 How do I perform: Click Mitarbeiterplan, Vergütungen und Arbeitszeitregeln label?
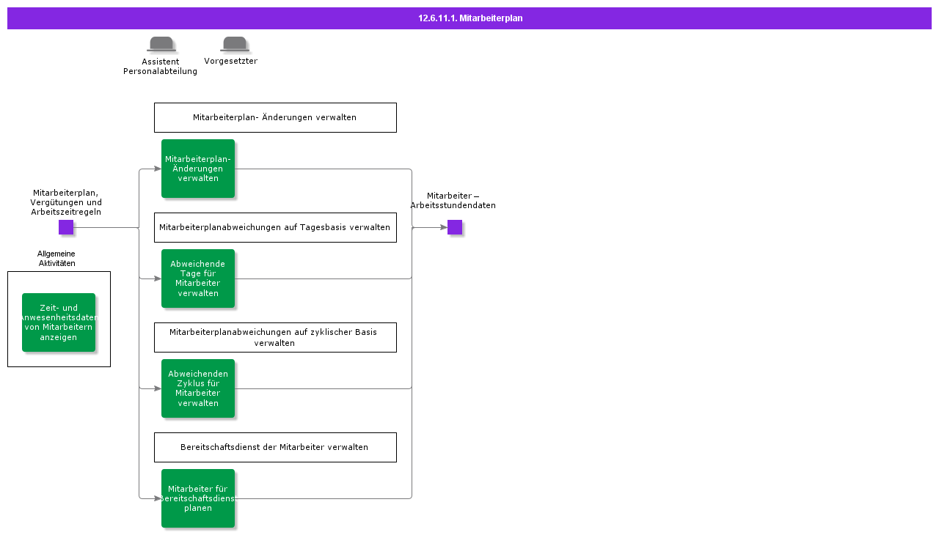click(66, 202)
